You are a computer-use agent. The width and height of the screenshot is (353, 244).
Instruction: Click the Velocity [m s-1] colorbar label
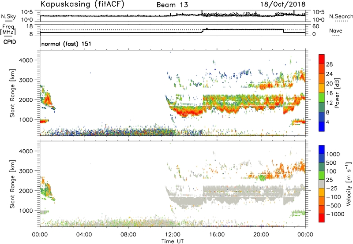[x=349, y=184]
